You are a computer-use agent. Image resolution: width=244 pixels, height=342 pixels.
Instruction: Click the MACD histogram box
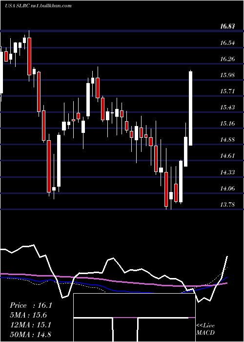[134, 318]
